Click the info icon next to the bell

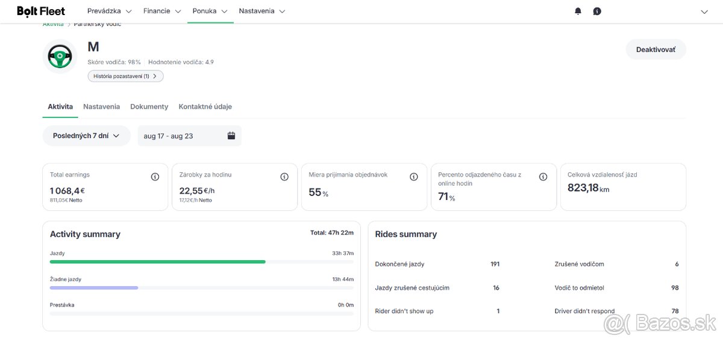point(597,11)
